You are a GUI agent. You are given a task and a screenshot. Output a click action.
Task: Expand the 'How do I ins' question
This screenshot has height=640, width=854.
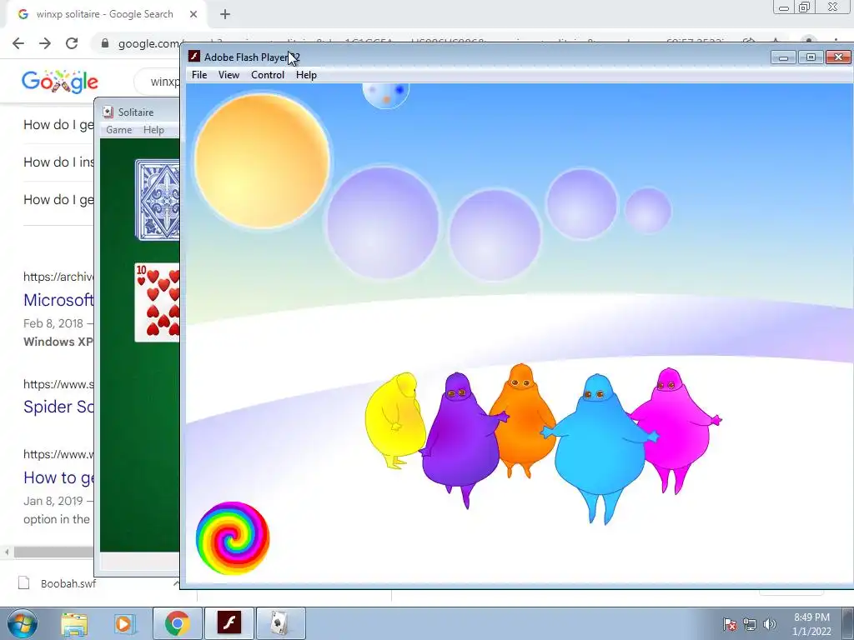click(x=58, y=162)
